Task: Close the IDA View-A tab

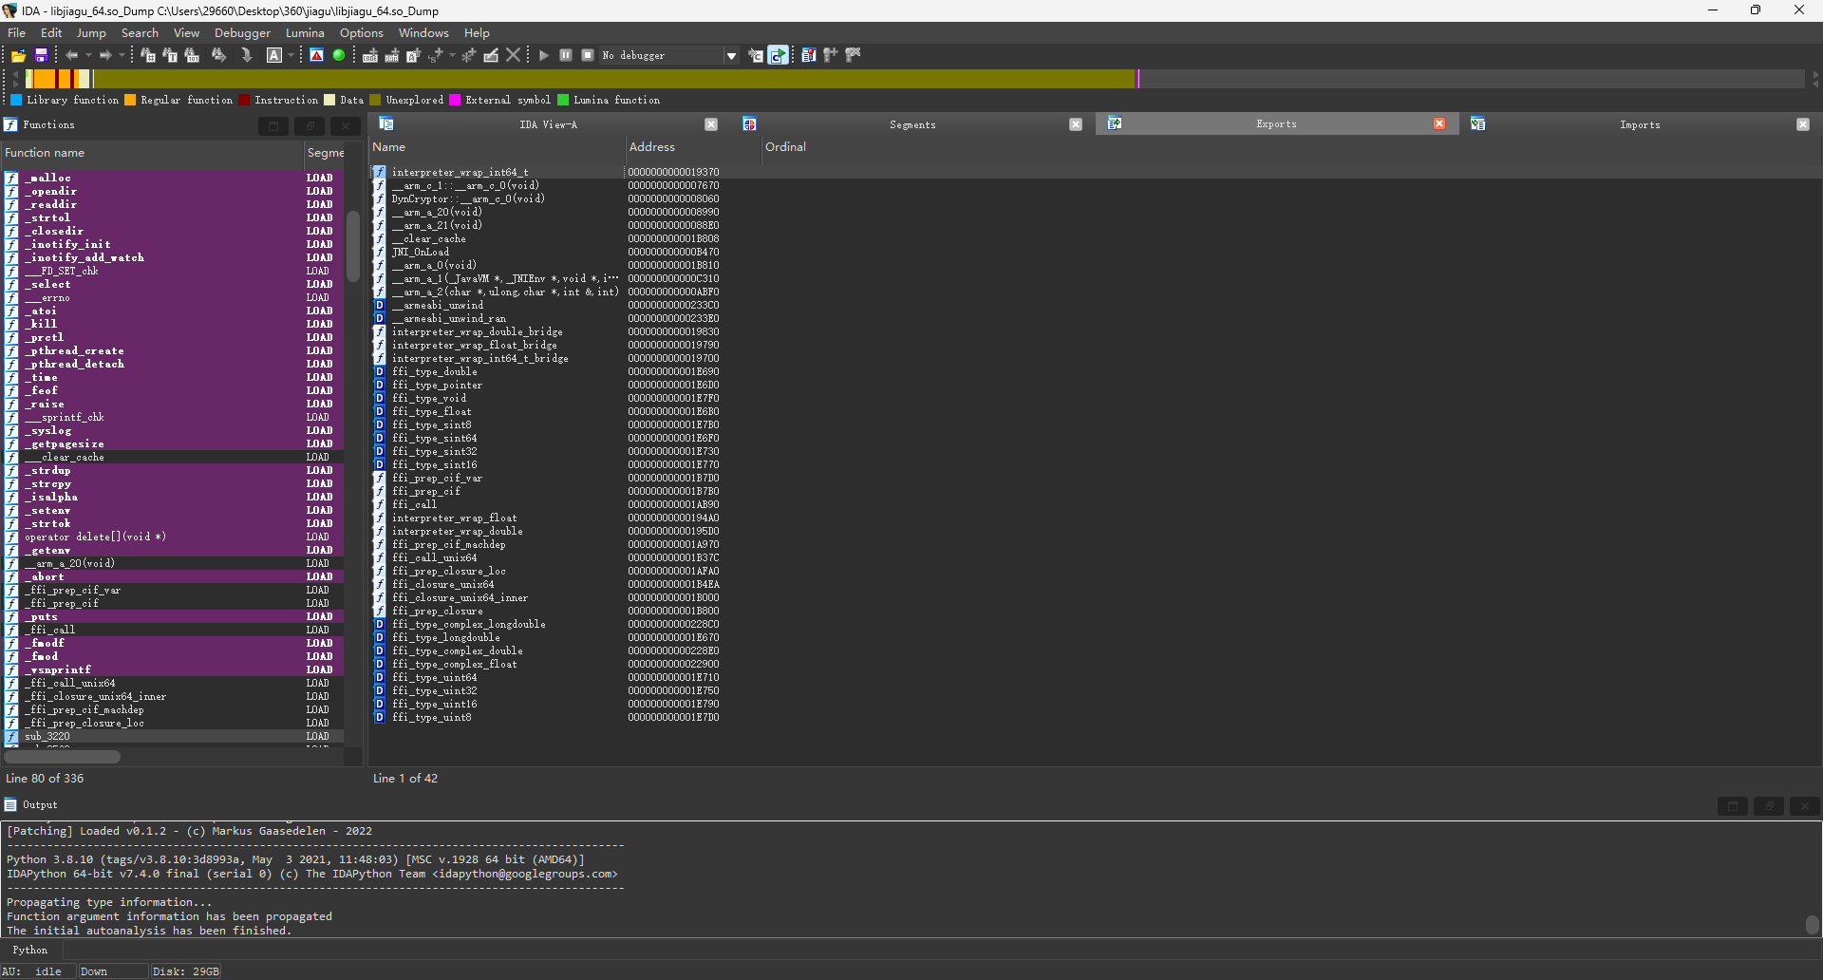Action: pyautogui.click(x=711, y=124)
